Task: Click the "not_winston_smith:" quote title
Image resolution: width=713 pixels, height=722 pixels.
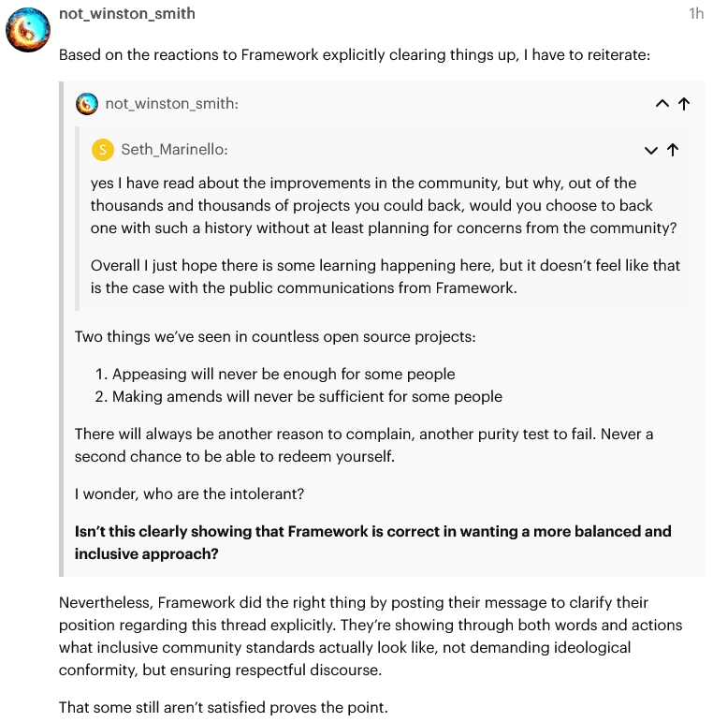Action: [x=172, y=104]
